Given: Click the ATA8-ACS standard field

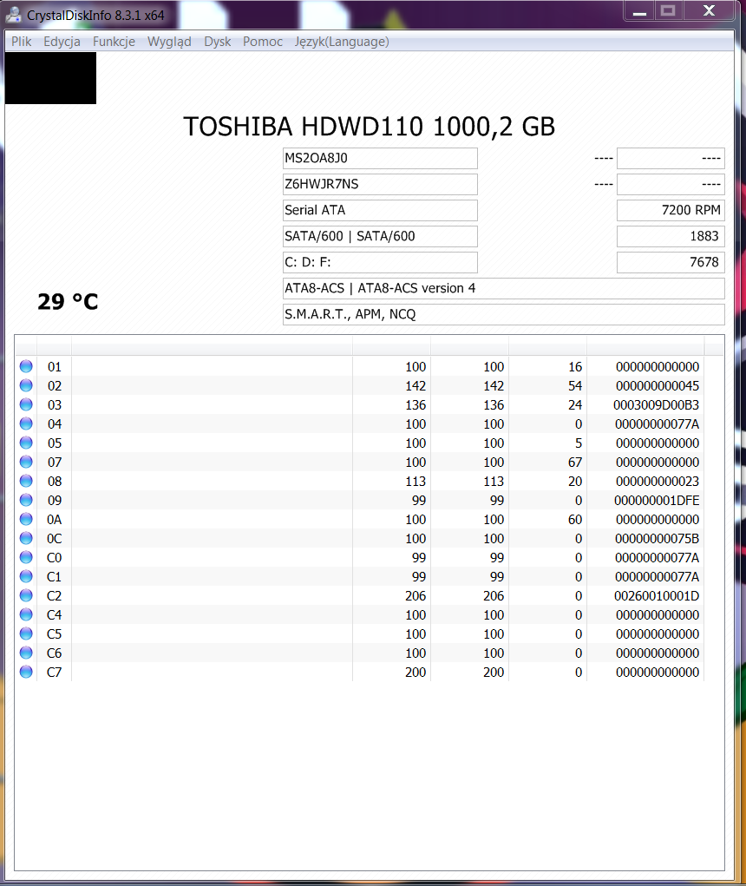Looking at the screenshot, I should pos(504,288).
